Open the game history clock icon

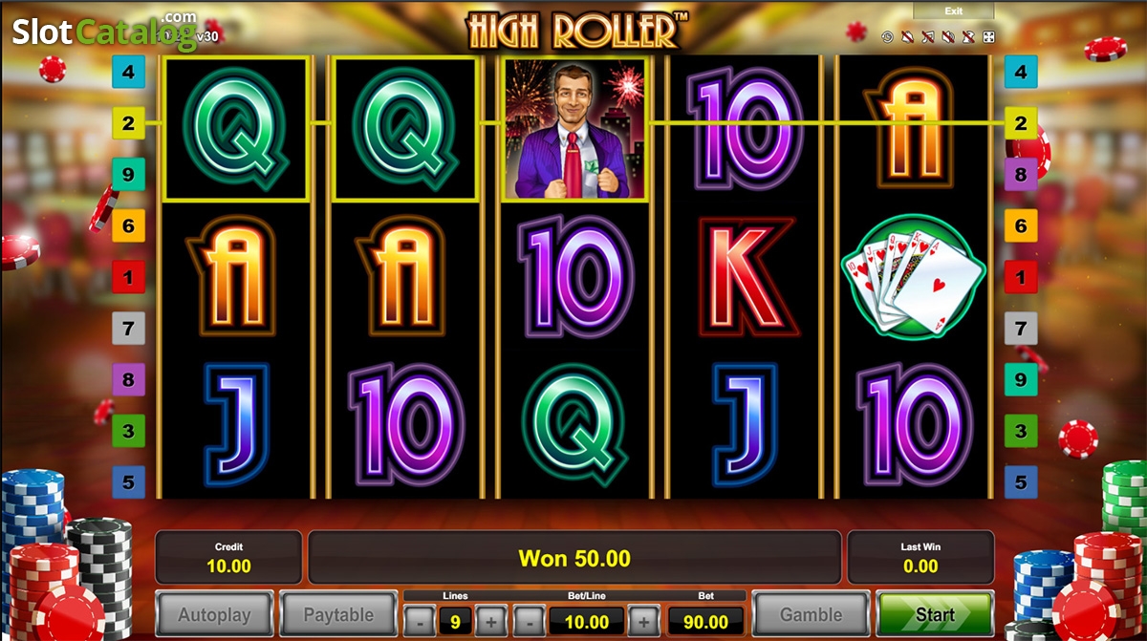(x=887, y=36)
